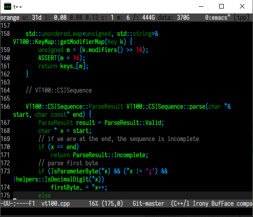Click the hostname 'orange' in status bar
Viewport: 253px width, 217px height.
(10, 18)
